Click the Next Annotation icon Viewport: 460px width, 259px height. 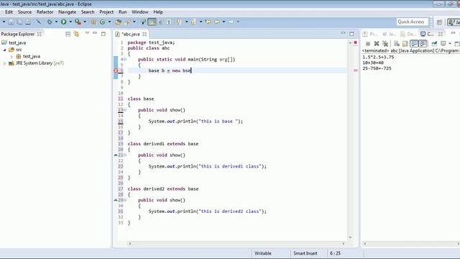point(179,22)
